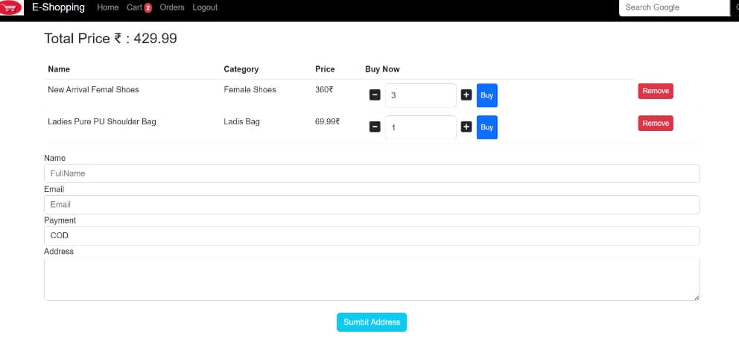Decrease quantity of Ladies Pure PU Shoulder Bag

375,127
